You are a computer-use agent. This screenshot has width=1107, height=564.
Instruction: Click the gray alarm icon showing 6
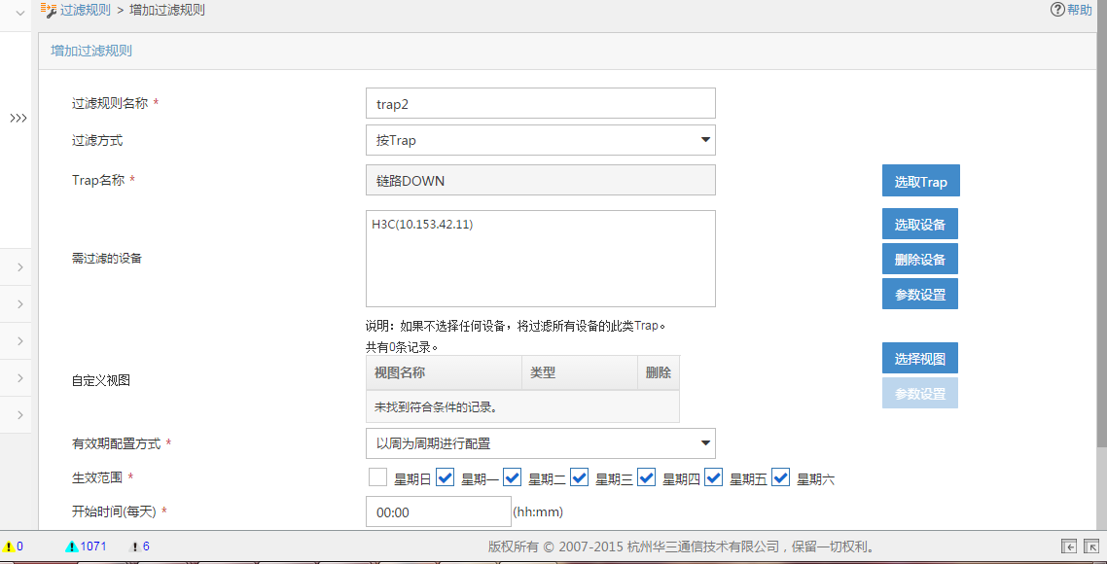tap(135, 546)
